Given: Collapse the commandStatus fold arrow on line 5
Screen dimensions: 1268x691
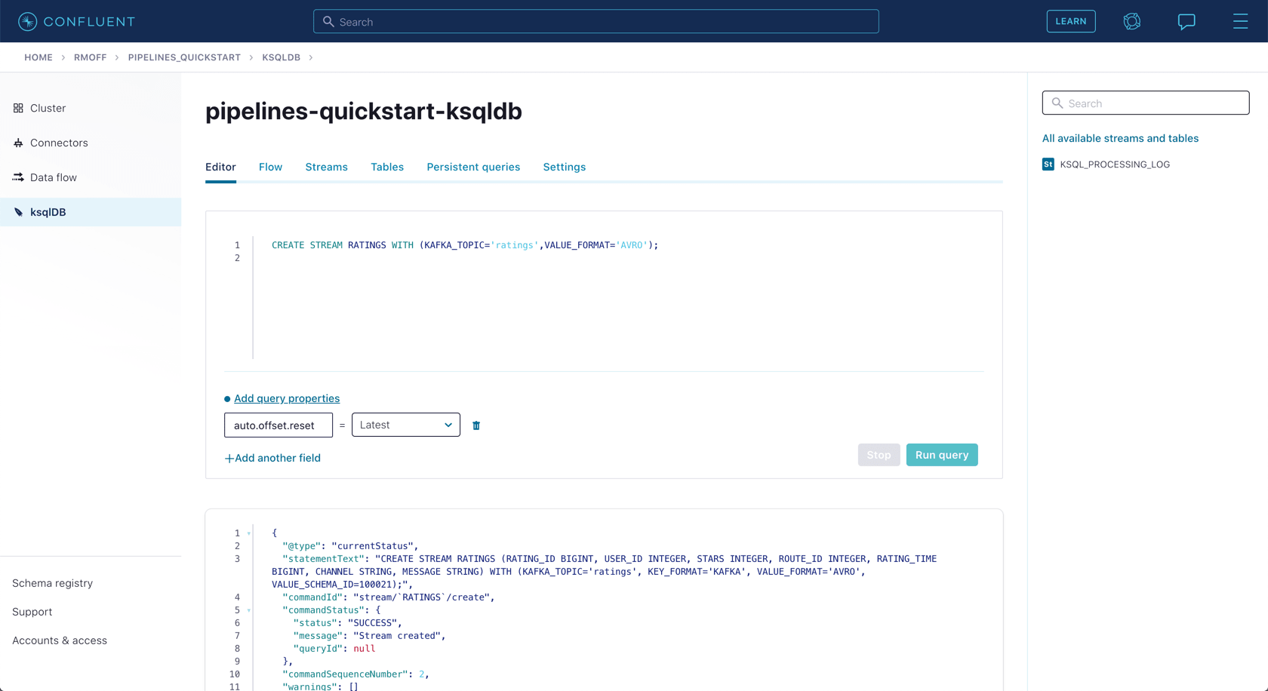Looking at the screenshot, I should (249, 610).
